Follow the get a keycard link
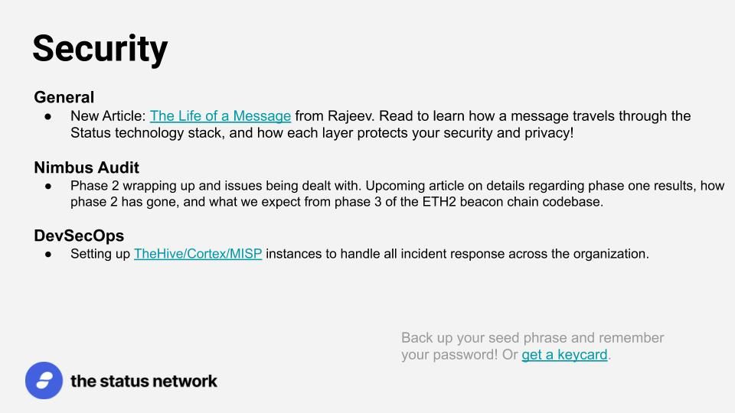The height and width of the screenshot is (413, 735). (564, 354)
